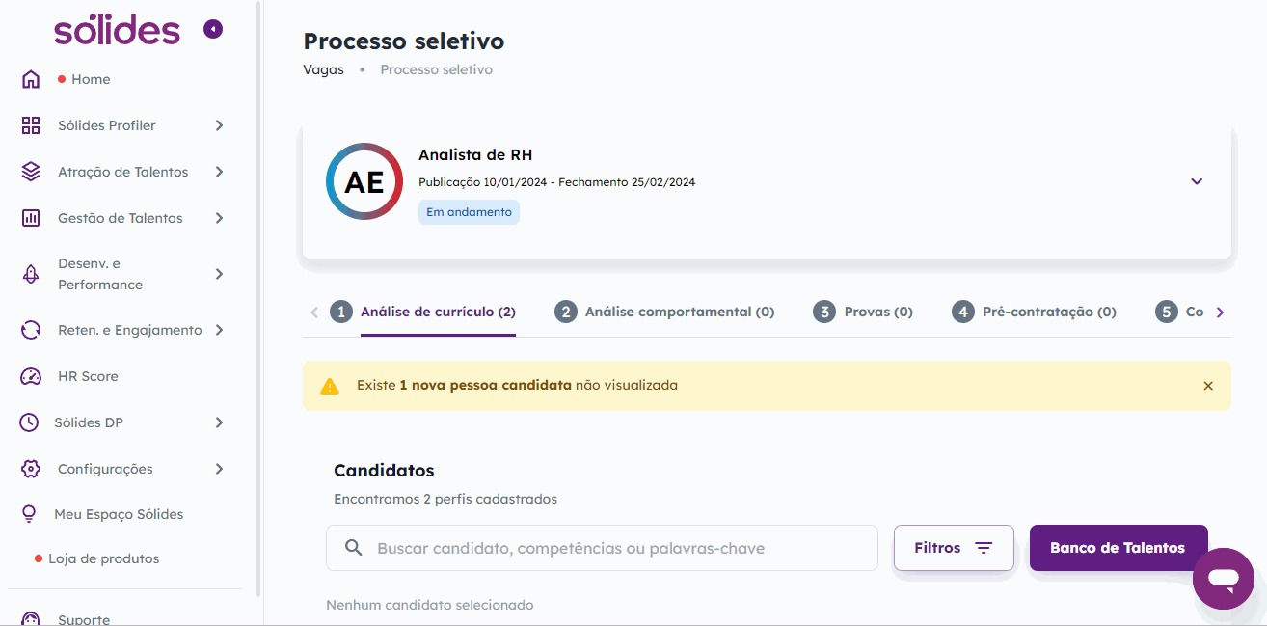Open the Banco de Talentos button

(x=1119, y=548)
